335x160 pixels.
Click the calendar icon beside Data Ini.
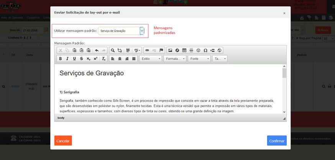click(x=46, y=30)
